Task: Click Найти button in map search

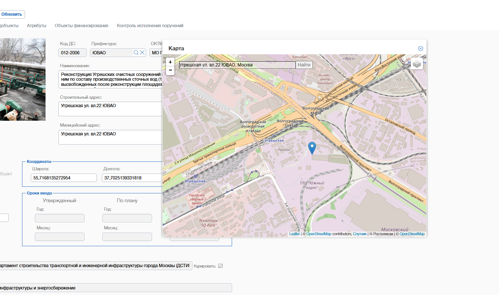Action: [304, 65]
